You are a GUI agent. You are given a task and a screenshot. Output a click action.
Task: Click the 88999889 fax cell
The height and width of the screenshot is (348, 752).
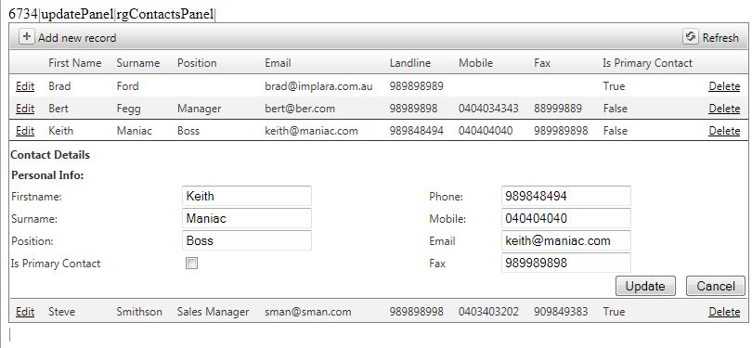pos(558,109)
